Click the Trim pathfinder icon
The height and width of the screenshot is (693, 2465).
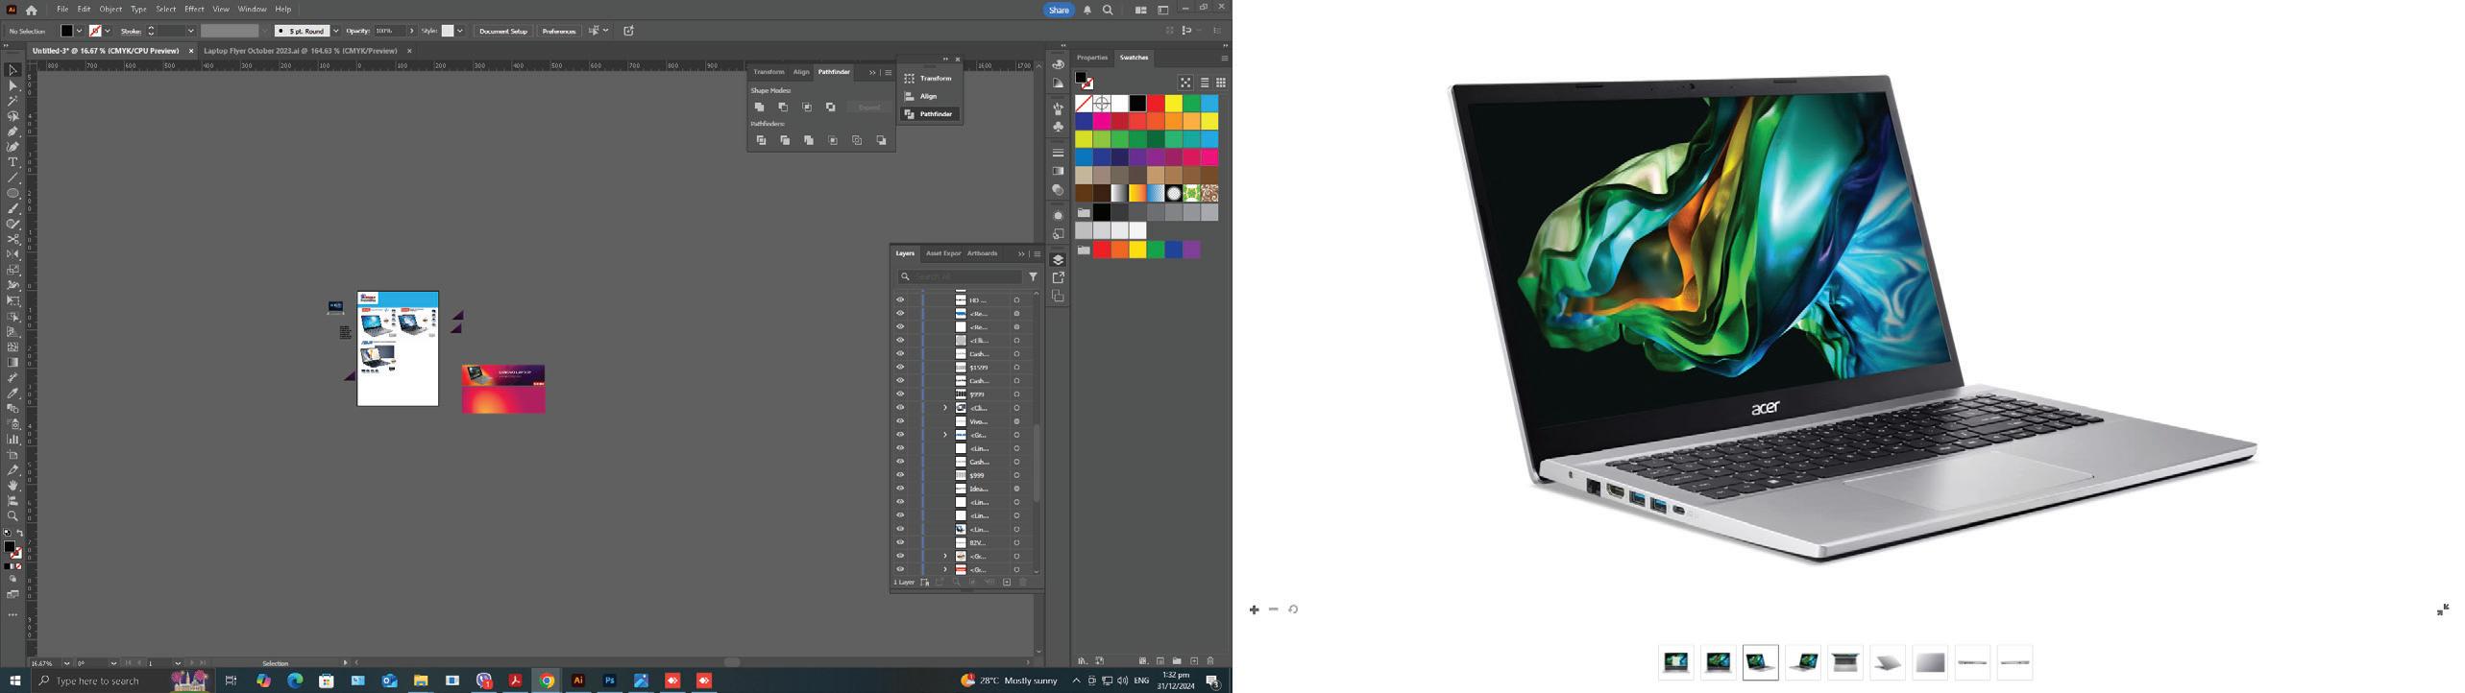[785, 141]
